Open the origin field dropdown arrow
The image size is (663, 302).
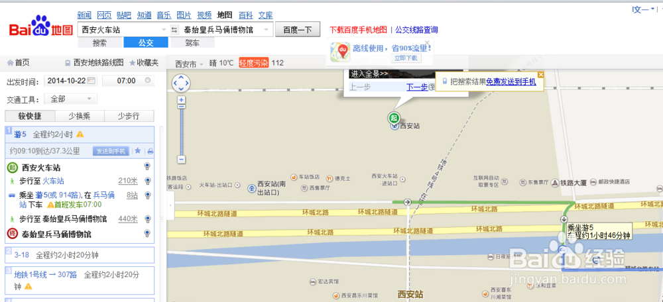coord(164,30)
